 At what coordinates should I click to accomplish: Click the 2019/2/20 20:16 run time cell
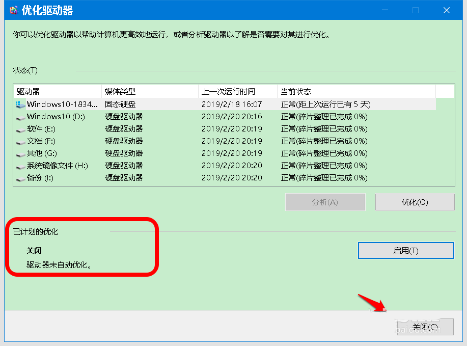click(x=232, y=117)
